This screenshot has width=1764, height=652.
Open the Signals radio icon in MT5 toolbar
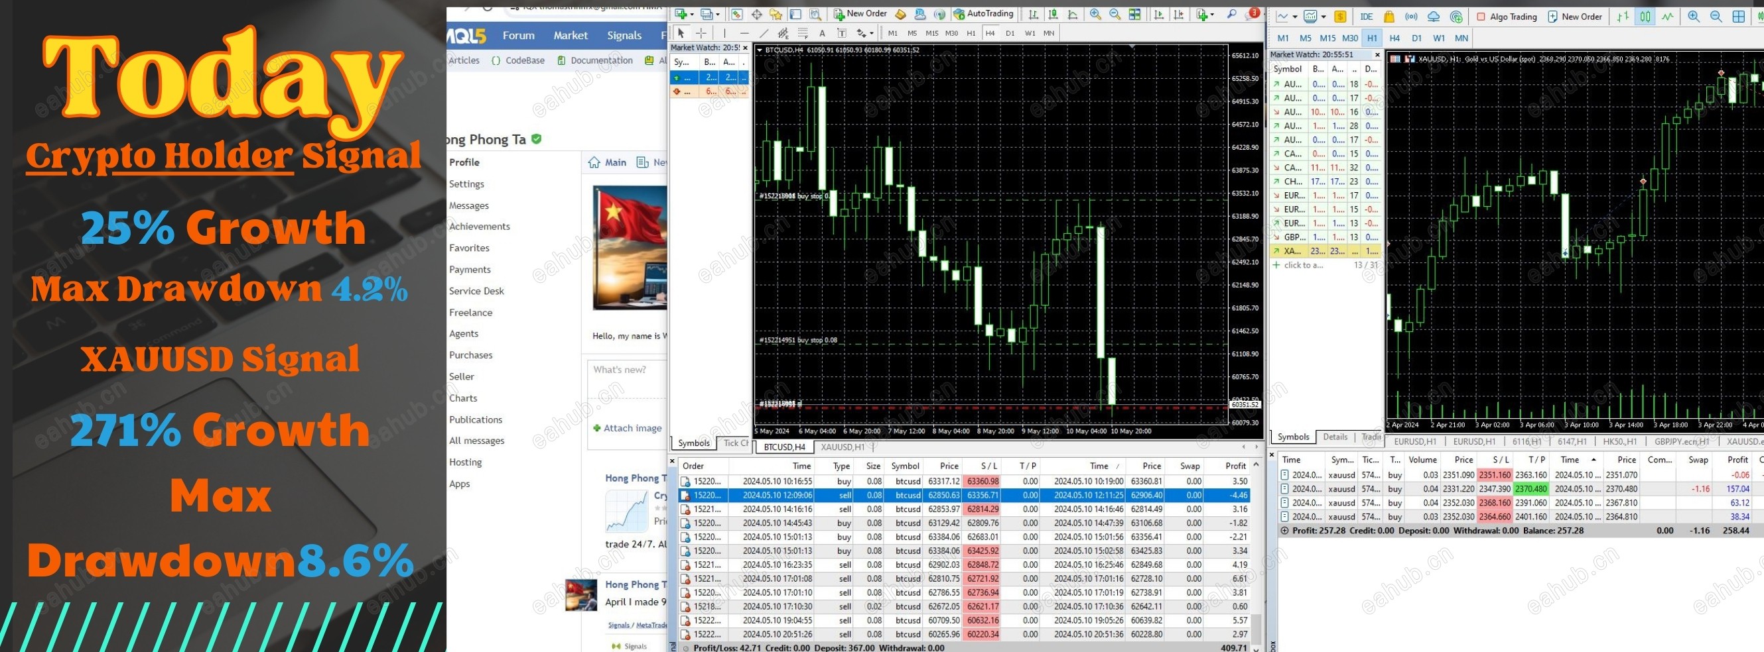click(1411, 17)
